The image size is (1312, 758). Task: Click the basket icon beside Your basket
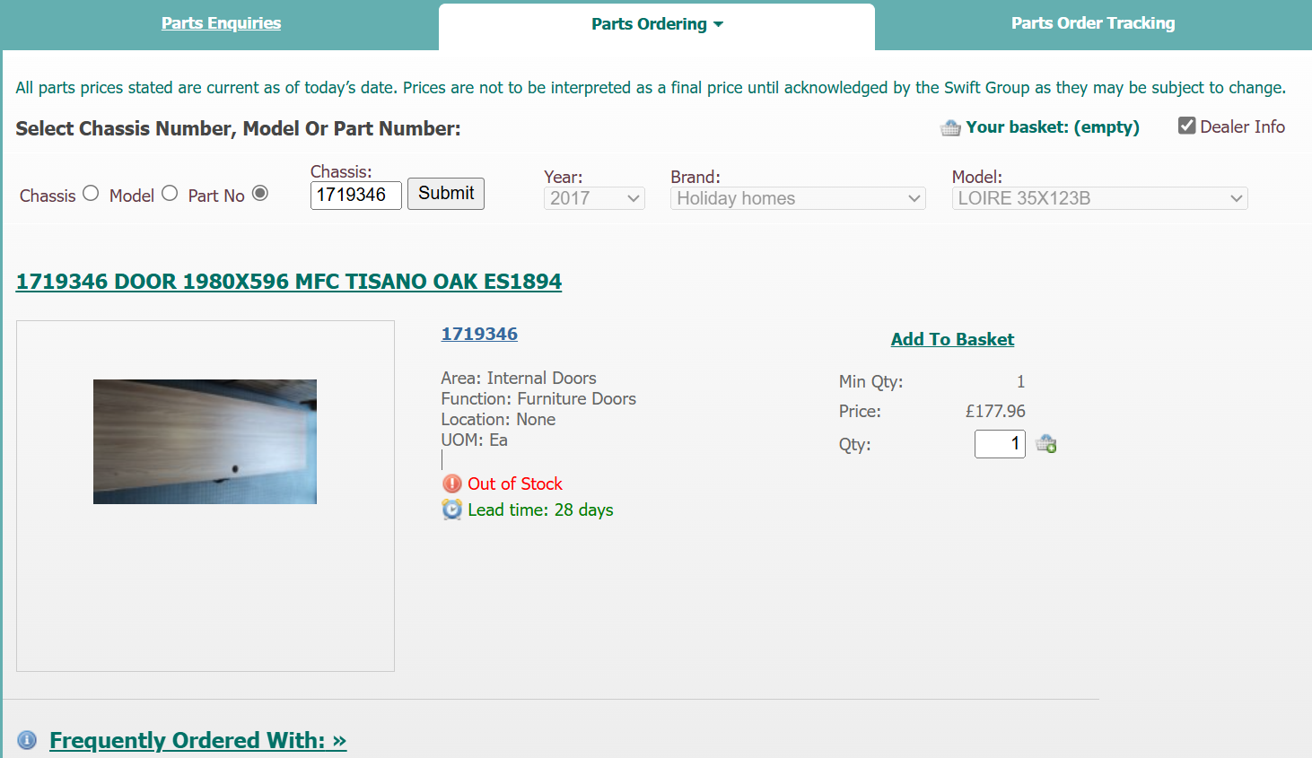[949, 128]
